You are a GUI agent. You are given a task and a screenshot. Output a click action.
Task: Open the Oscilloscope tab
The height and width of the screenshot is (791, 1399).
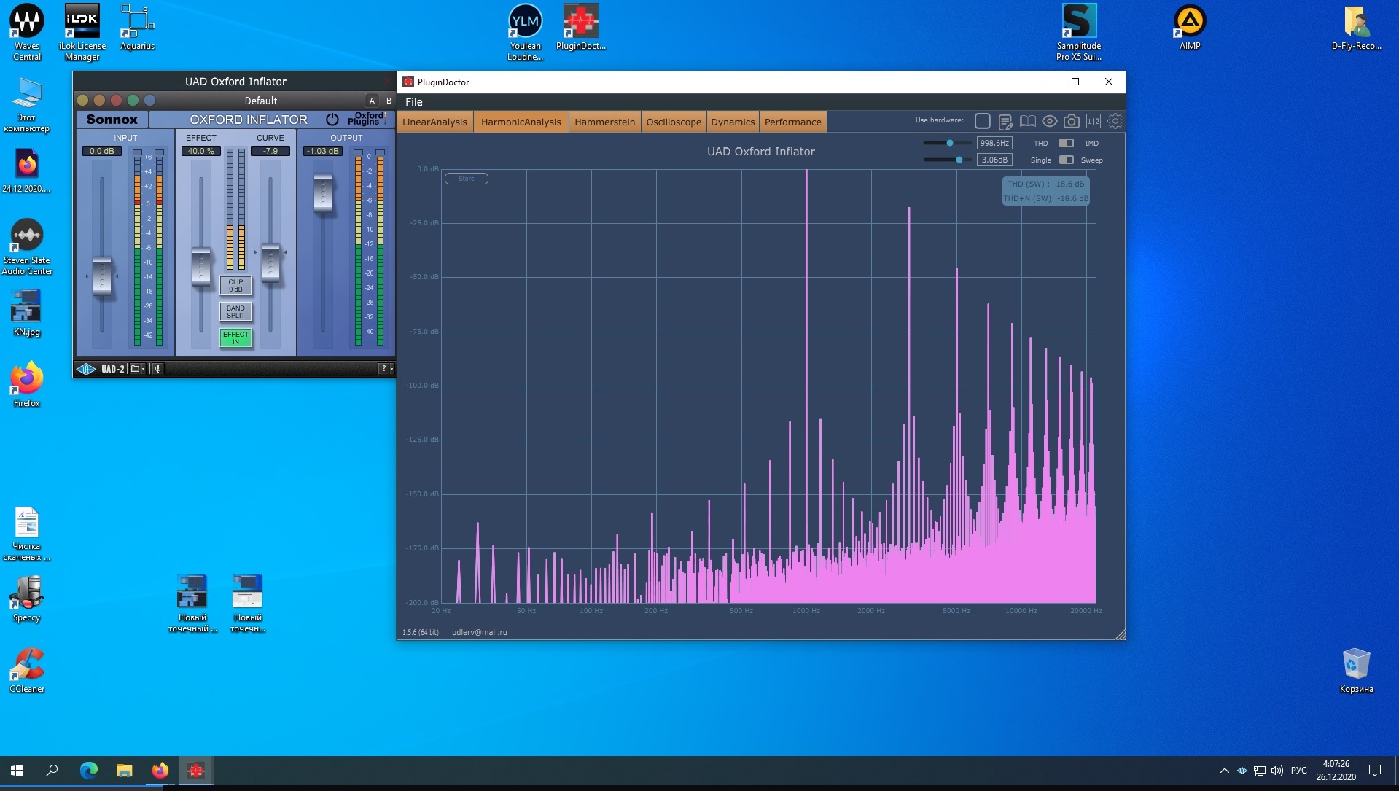[674, 122]
